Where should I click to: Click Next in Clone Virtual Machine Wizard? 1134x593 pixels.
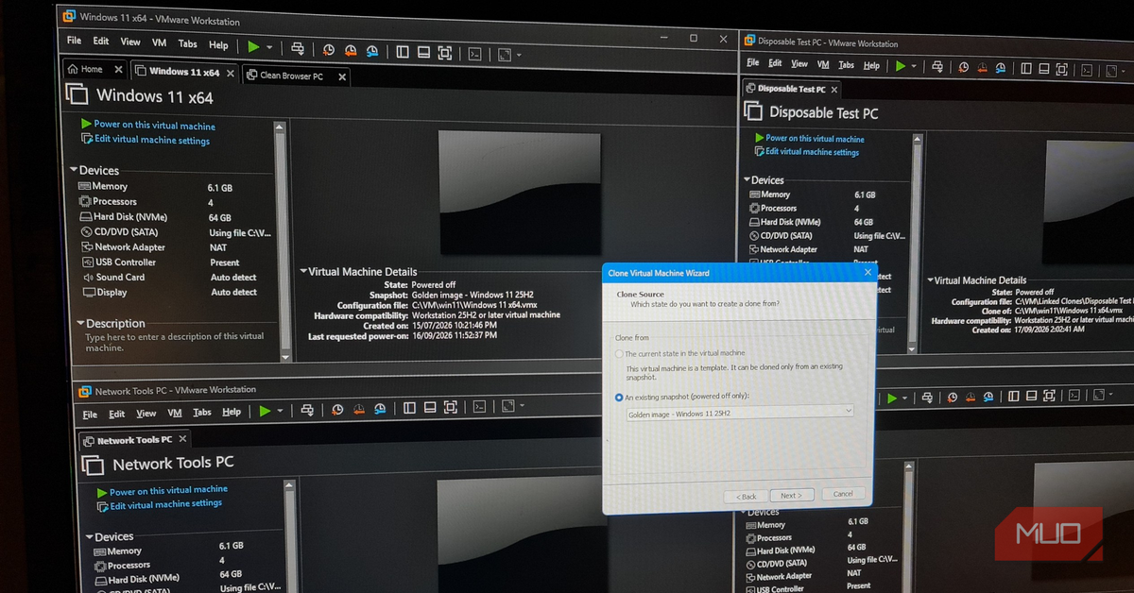tap(791, 496)
